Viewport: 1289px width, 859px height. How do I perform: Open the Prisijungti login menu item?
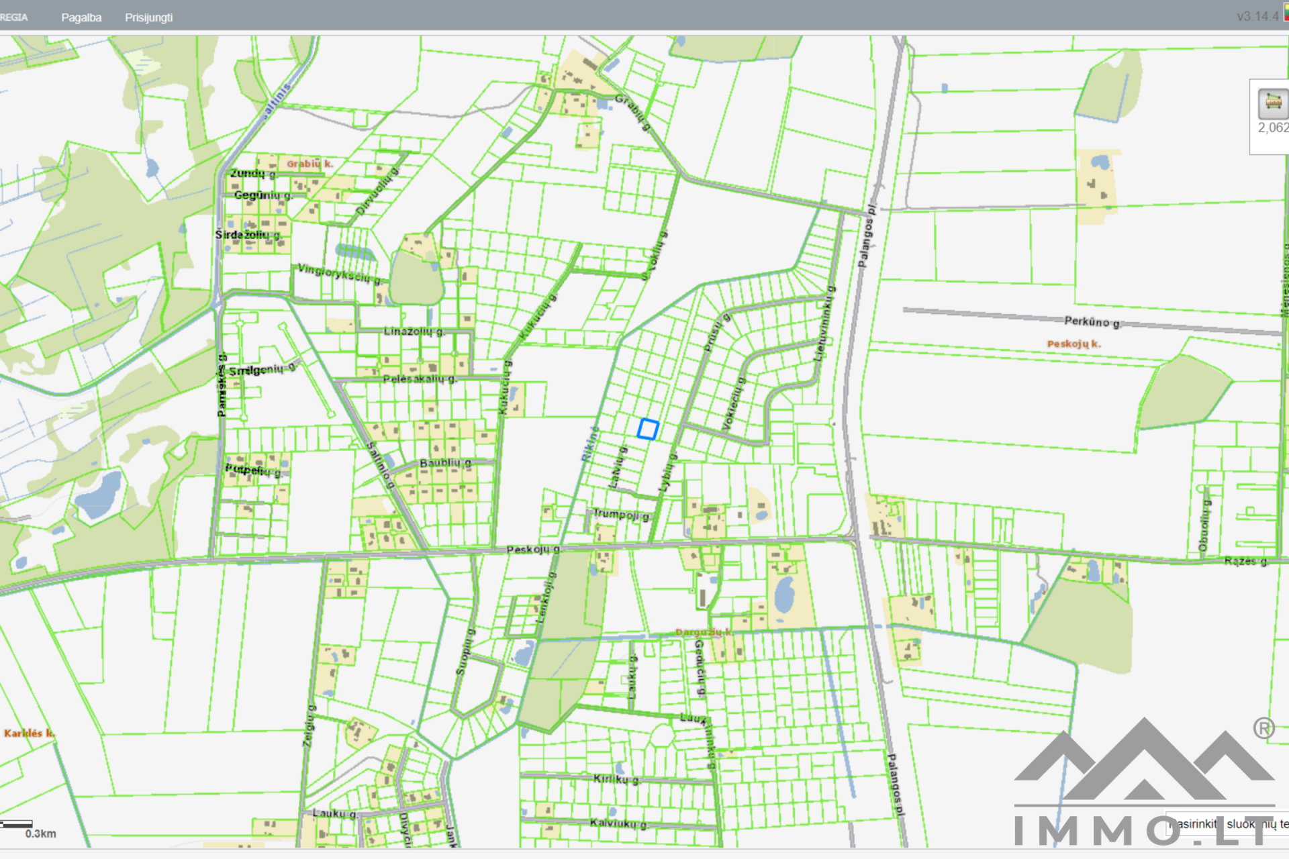coord(148,17)
